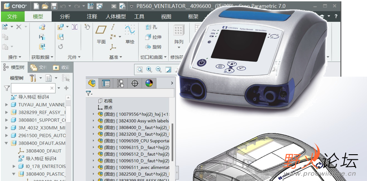
Task: Open the 文件 menu
Action: point(12,17)
